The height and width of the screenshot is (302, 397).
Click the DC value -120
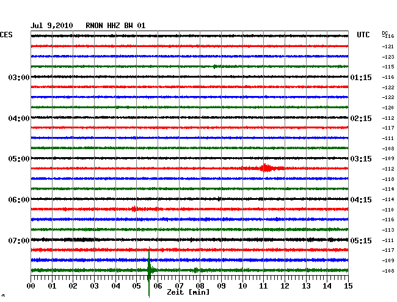(x=388, y=108)
